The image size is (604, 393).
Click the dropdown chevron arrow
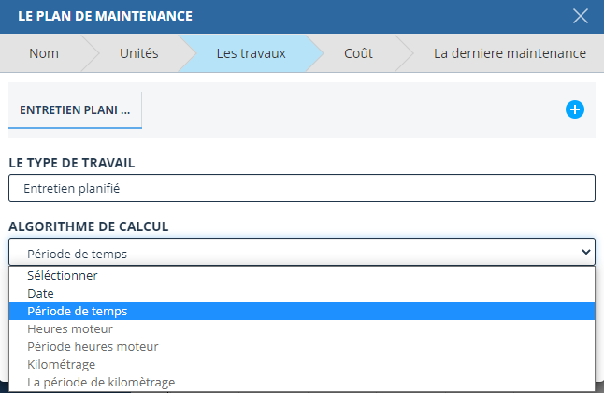click(x=586, y=253)
